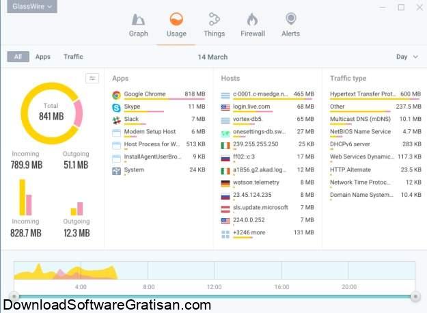This screenshot has width=427, height=313.
Task: Click the sls.update.microsoft flag icon
Action: click(x=225, y=208)
